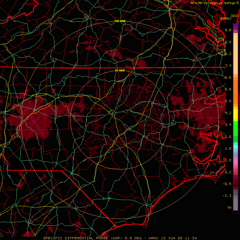Click the KRAX station identifier in caption
The width and height of the screenshot is (240, 240).
pyautogui.click(x=154, y=238)
